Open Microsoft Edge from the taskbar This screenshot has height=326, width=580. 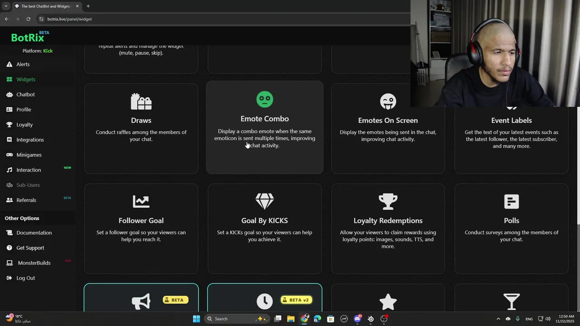pyautogui.click(x=317, y=319)
